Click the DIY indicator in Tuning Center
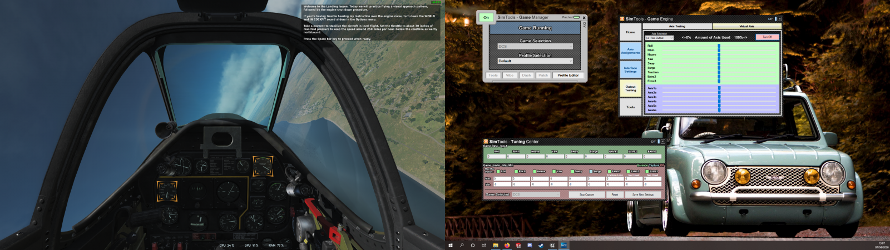 click(654, 142)
